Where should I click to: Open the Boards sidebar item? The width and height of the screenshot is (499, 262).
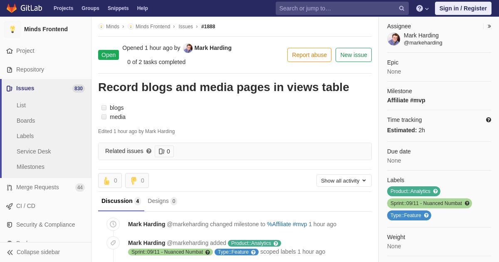(x=26, y=121)
